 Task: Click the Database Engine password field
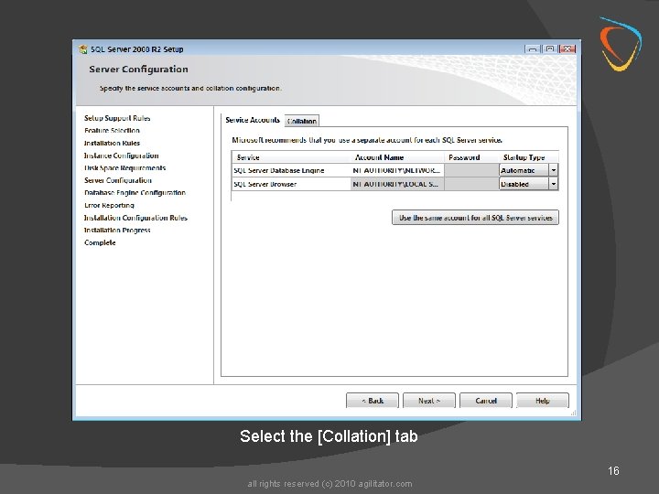(x=471, y=170)
